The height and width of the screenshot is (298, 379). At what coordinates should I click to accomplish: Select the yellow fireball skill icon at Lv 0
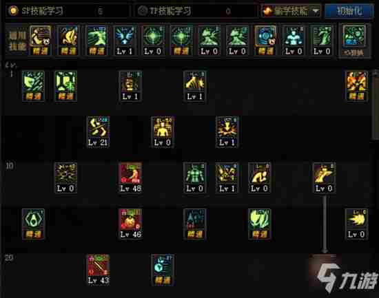[x=356, y=224]
